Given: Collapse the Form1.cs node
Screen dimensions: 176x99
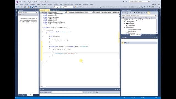Looking at the screenshot, I should click(x=125, y=28).
